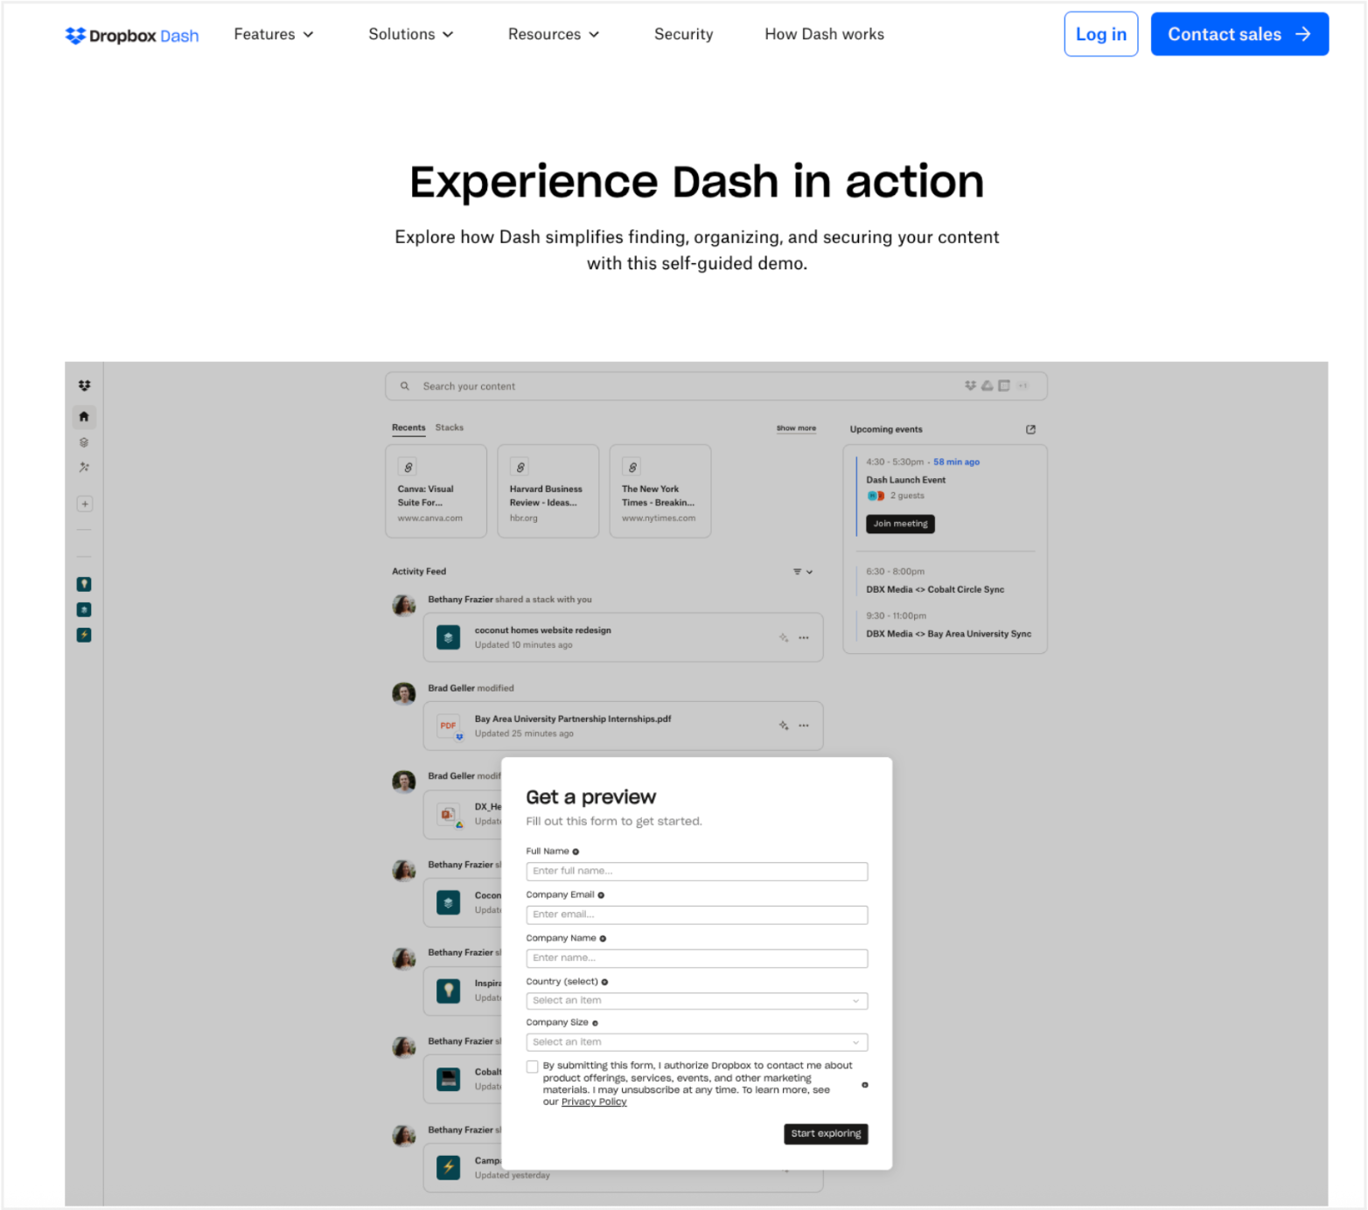1368x1210 pixels.
Task: Go to the Security page
Action: (684, 34)
